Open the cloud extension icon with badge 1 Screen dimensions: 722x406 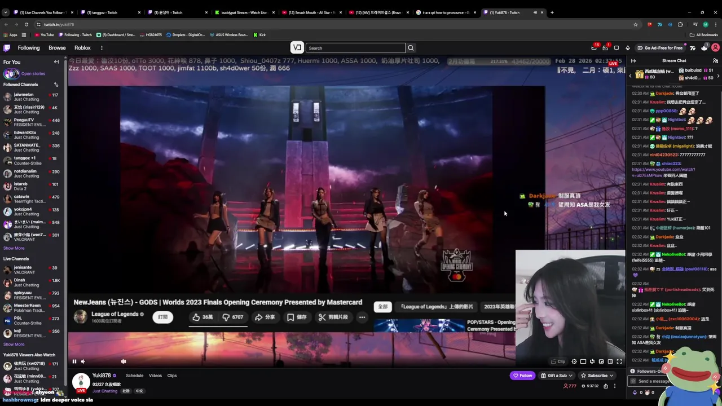[704, 48]
